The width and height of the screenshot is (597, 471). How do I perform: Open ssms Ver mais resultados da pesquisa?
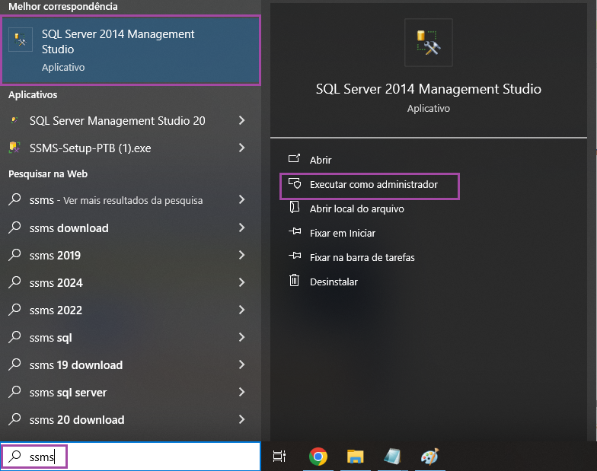click(x=114, y=201)
